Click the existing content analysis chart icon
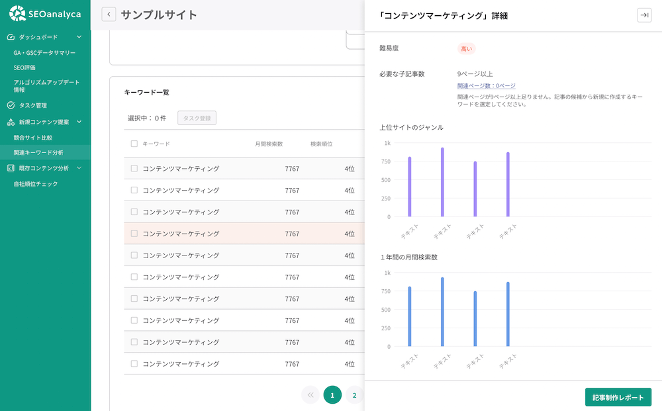Image resolution: width=662 pixels, height=411 pixels. click(x=11, y=168)
